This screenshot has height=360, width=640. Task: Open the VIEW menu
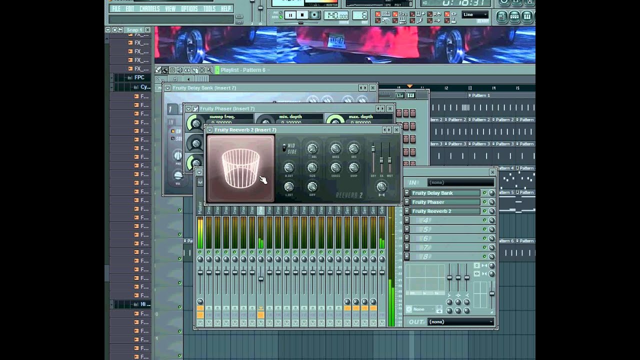coord(170,9)
